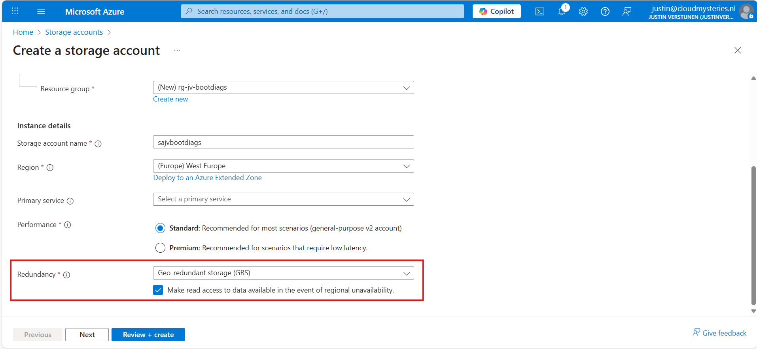Image resolution: width=757 pixels, height=349 pixels.
Task: Expand the Resource group dropdown
Action: [x=283, y=88]
